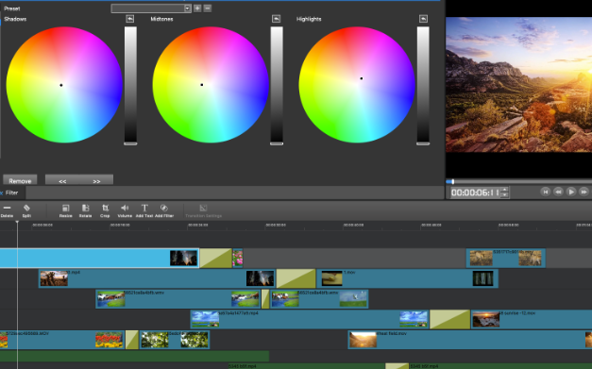
Task: Adjust the Midtones brightness slider
Action: click(x=277, y=86)
